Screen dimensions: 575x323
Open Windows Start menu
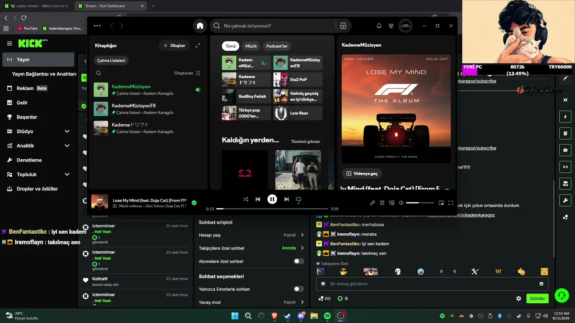(235, 316)
